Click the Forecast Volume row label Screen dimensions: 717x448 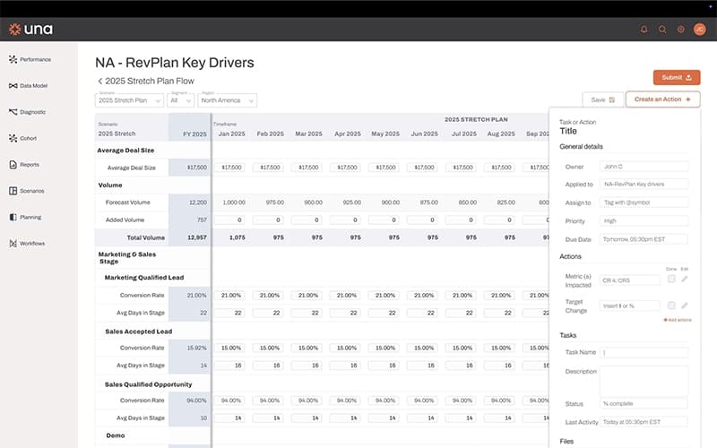[127, 202]
